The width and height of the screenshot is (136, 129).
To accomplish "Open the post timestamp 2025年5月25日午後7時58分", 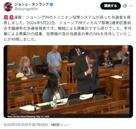I will tap(26, 125).
